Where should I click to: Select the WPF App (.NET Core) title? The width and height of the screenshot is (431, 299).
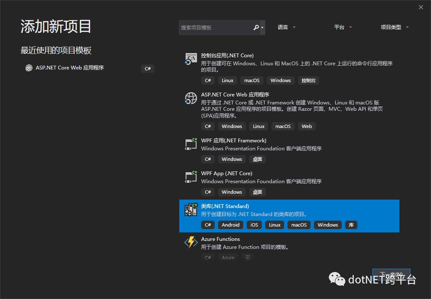pos(226,173)
